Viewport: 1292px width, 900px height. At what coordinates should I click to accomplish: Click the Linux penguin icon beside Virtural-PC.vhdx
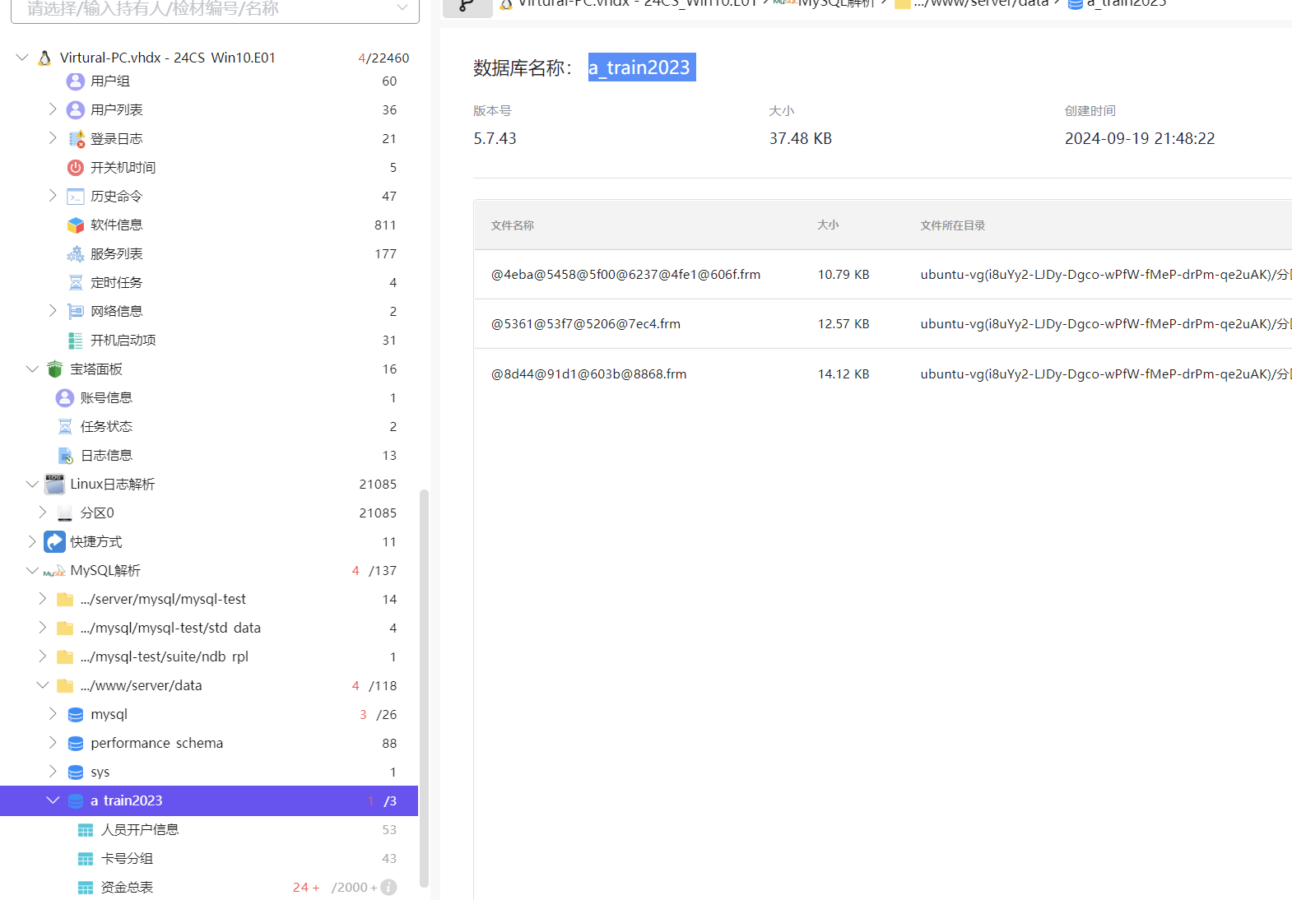45,58
